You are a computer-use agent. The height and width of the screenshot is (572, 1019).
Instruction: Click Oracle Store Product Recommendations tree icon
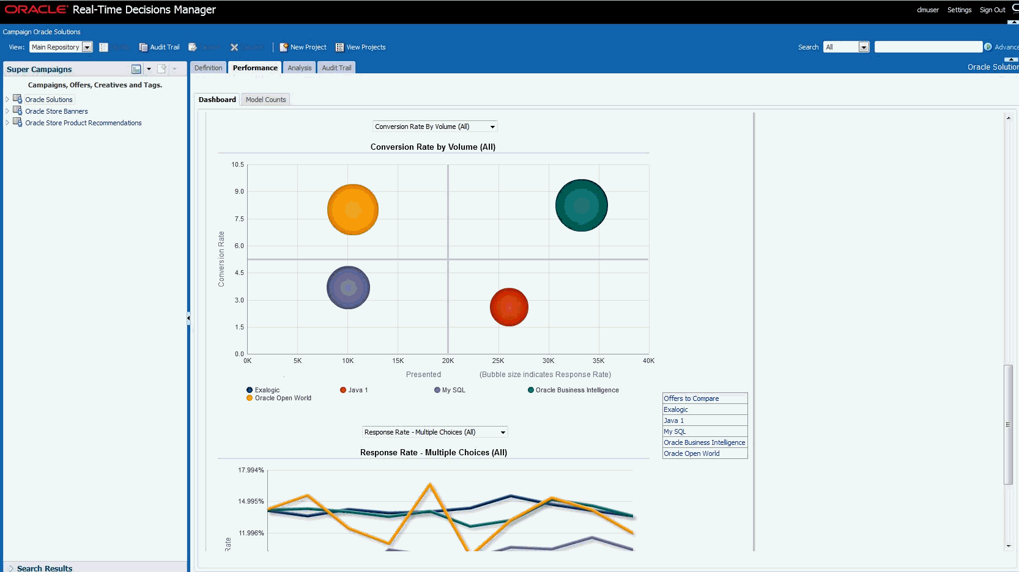18,122
